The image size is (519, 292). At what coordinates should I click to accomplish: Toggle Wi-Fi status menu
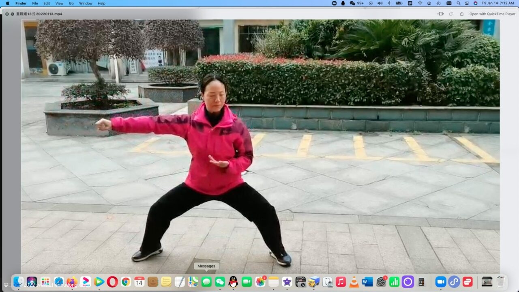420,3
